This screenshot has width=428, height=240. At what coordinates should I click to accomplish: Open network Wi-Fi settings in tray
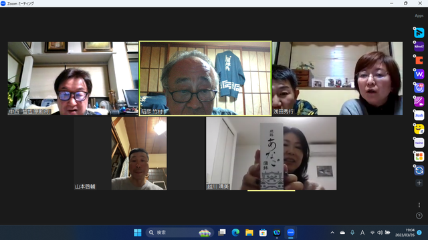372,233
